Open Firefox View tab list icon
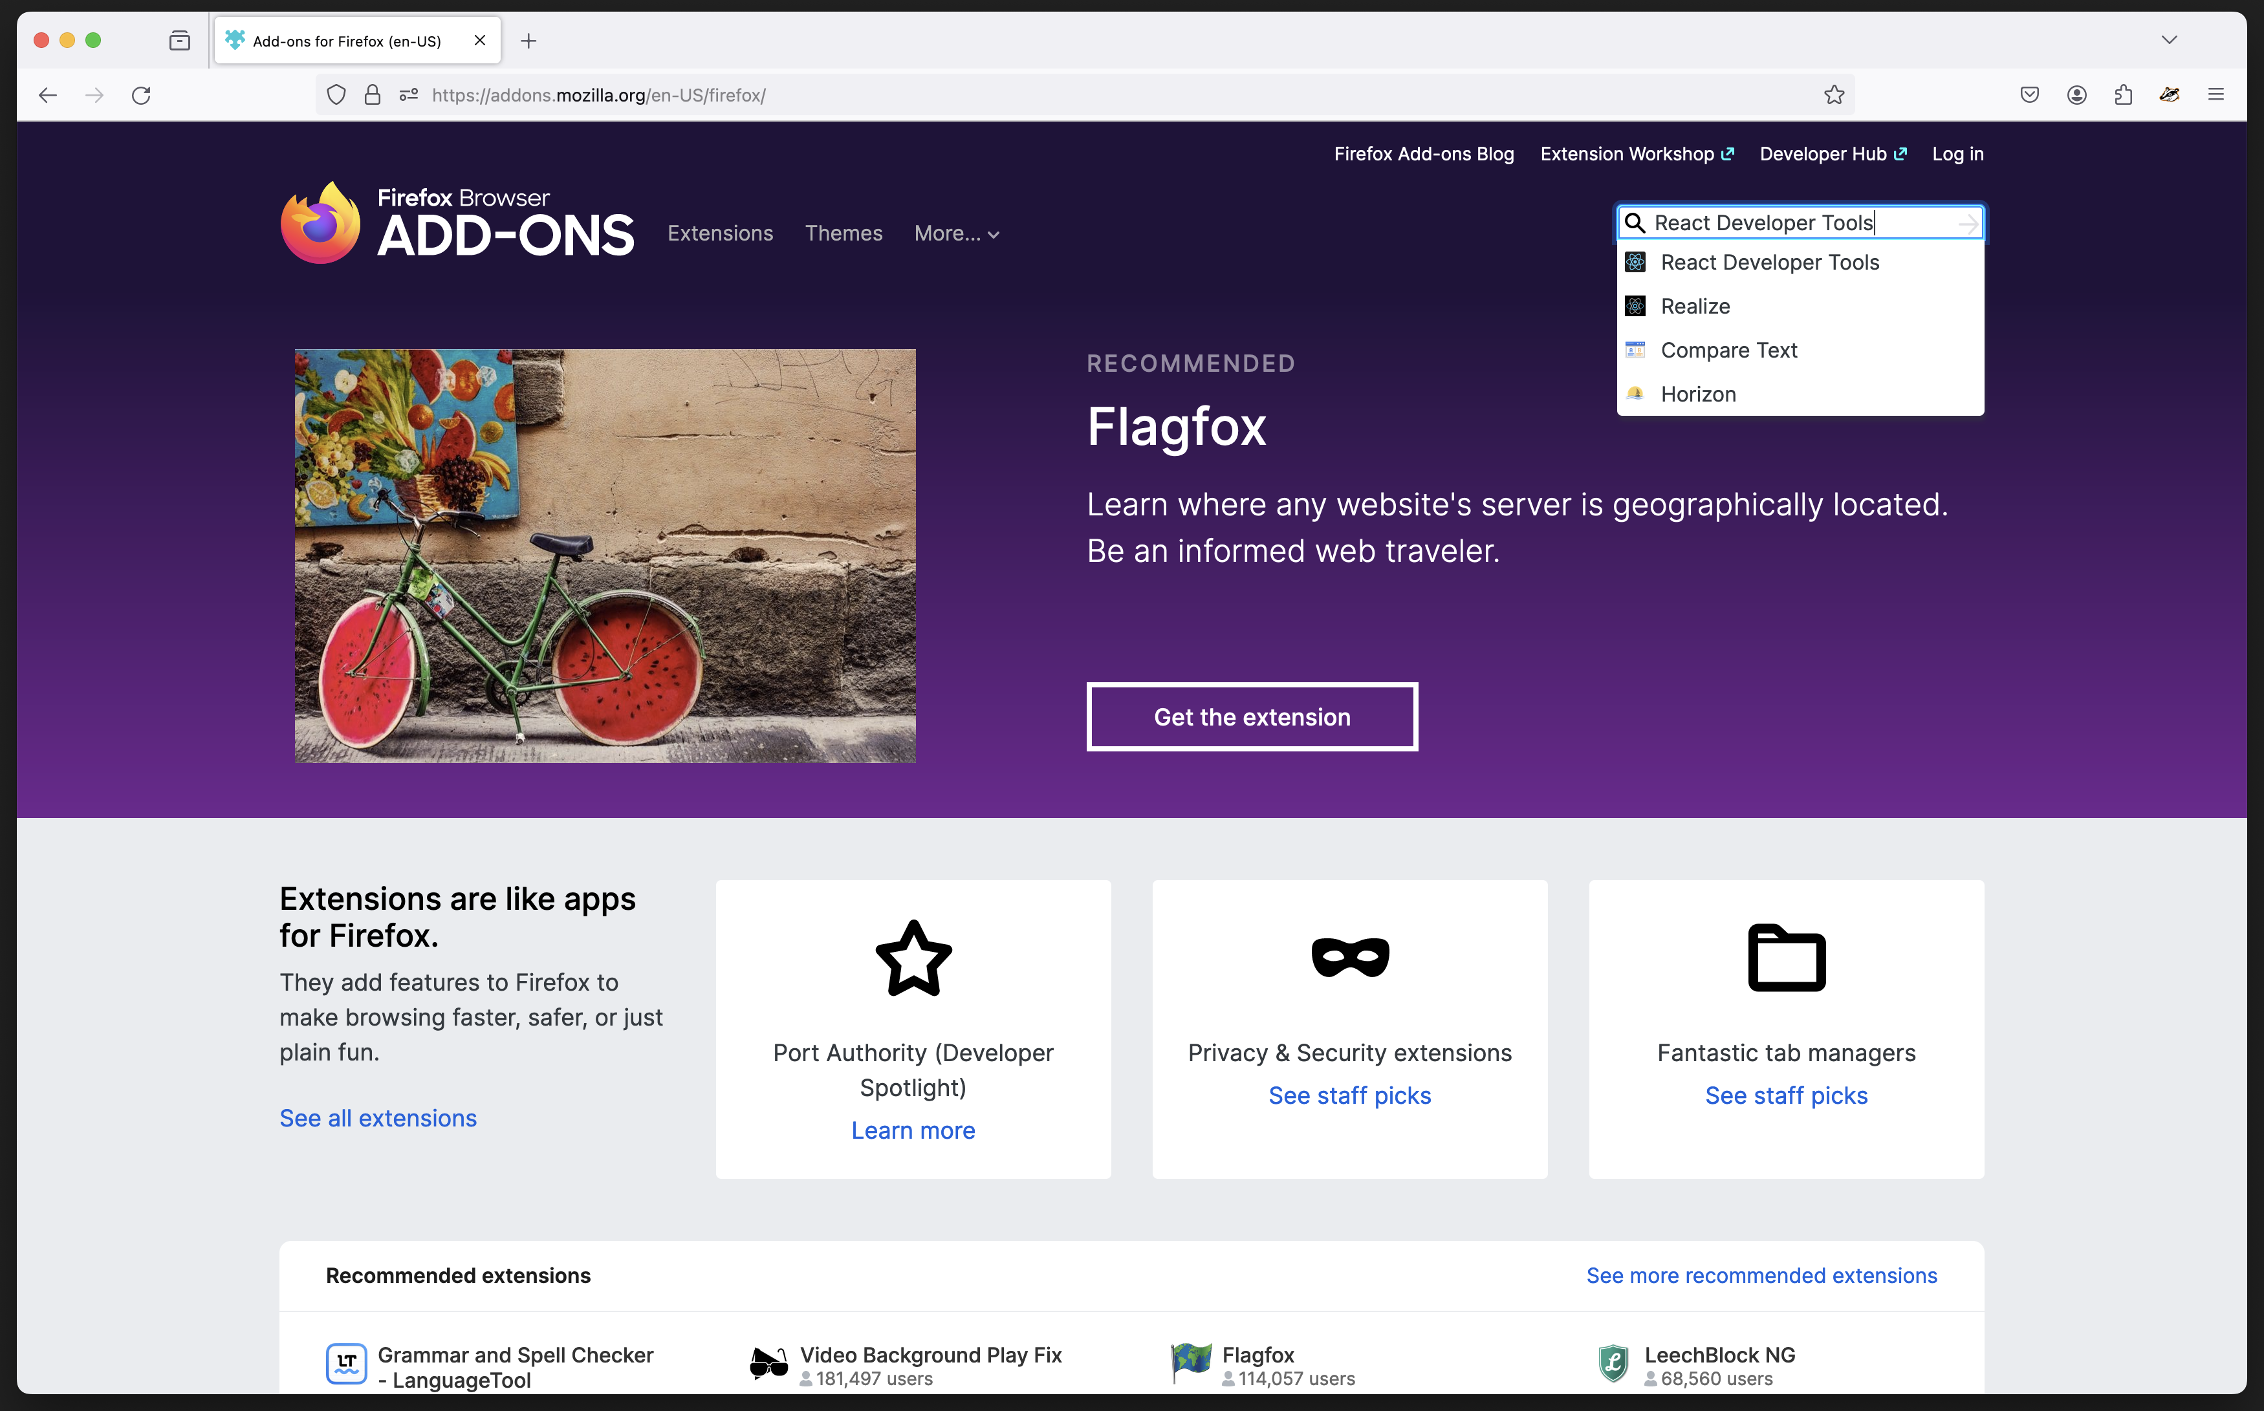Viewport: 2264px width, 1411px height. coord(179,41)
